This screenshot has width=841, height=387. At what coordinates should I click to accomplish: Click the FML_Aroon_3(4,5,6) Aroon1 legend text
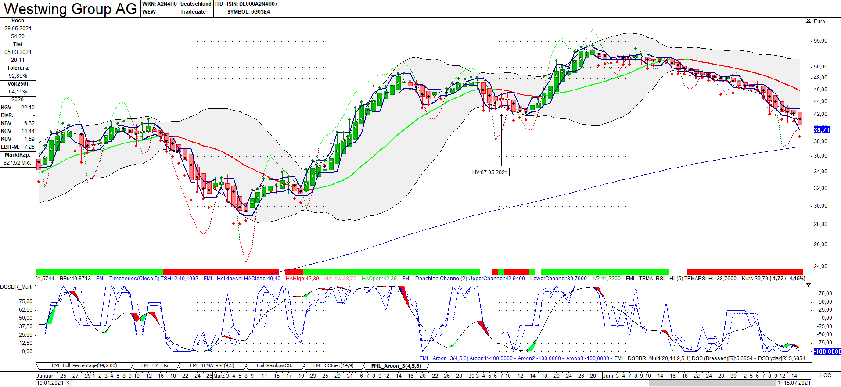[x=466, y=358]
